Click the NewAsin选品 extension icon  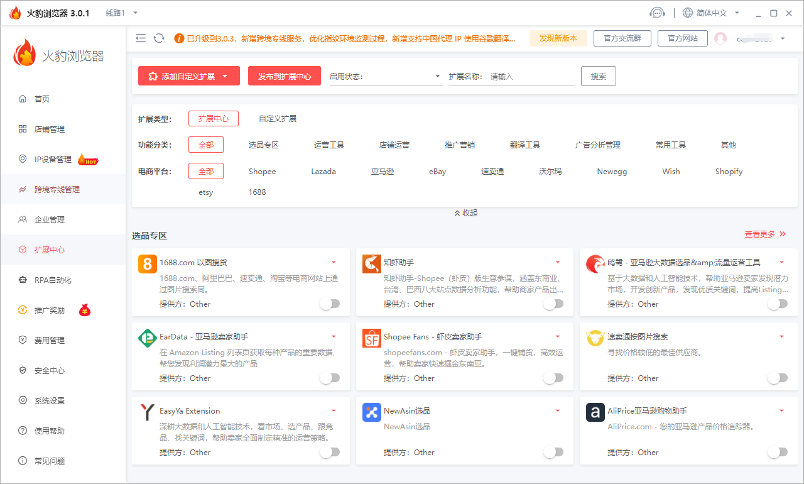point(371,412)
